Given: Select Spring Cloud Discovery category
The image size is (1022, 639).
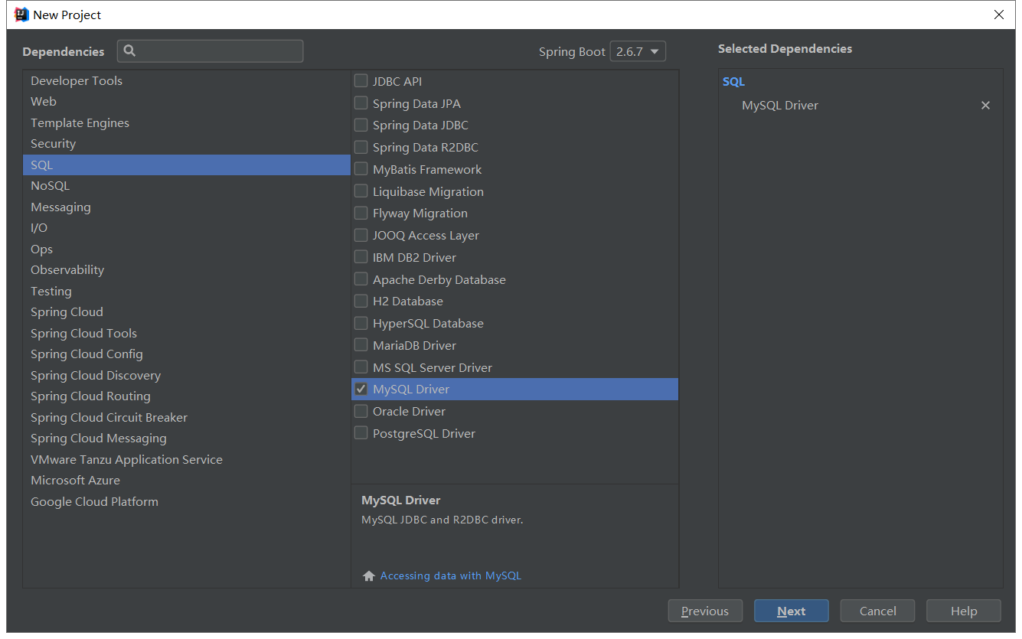Looking at the screenshot, I should [187, 375].
